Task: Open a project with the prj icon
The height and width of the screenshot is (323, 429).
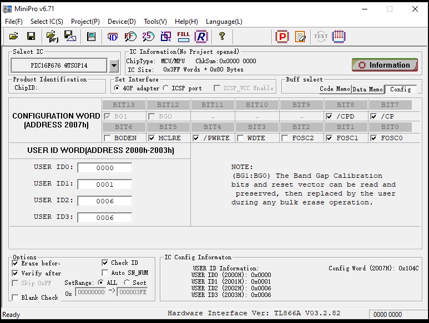Action: pos(53,37)
